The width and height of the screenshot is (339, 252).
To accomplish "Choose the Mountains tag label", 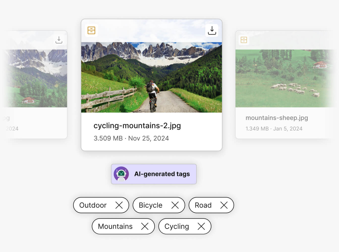I will pyautogui.click(x=115, y=226).
